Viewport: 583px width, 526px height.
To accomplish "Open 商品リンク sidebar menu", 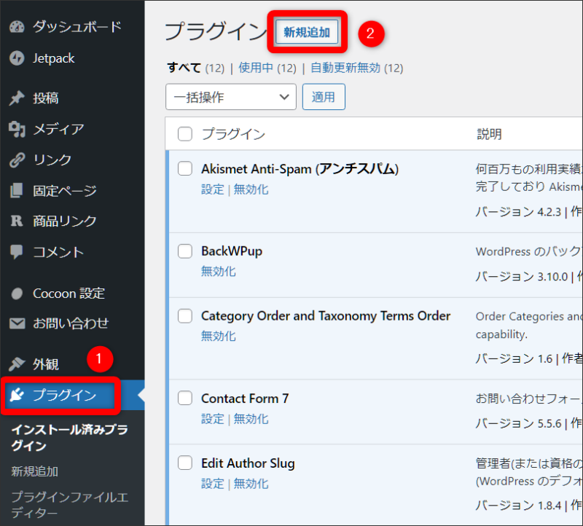I will click(x=65, y=221).
